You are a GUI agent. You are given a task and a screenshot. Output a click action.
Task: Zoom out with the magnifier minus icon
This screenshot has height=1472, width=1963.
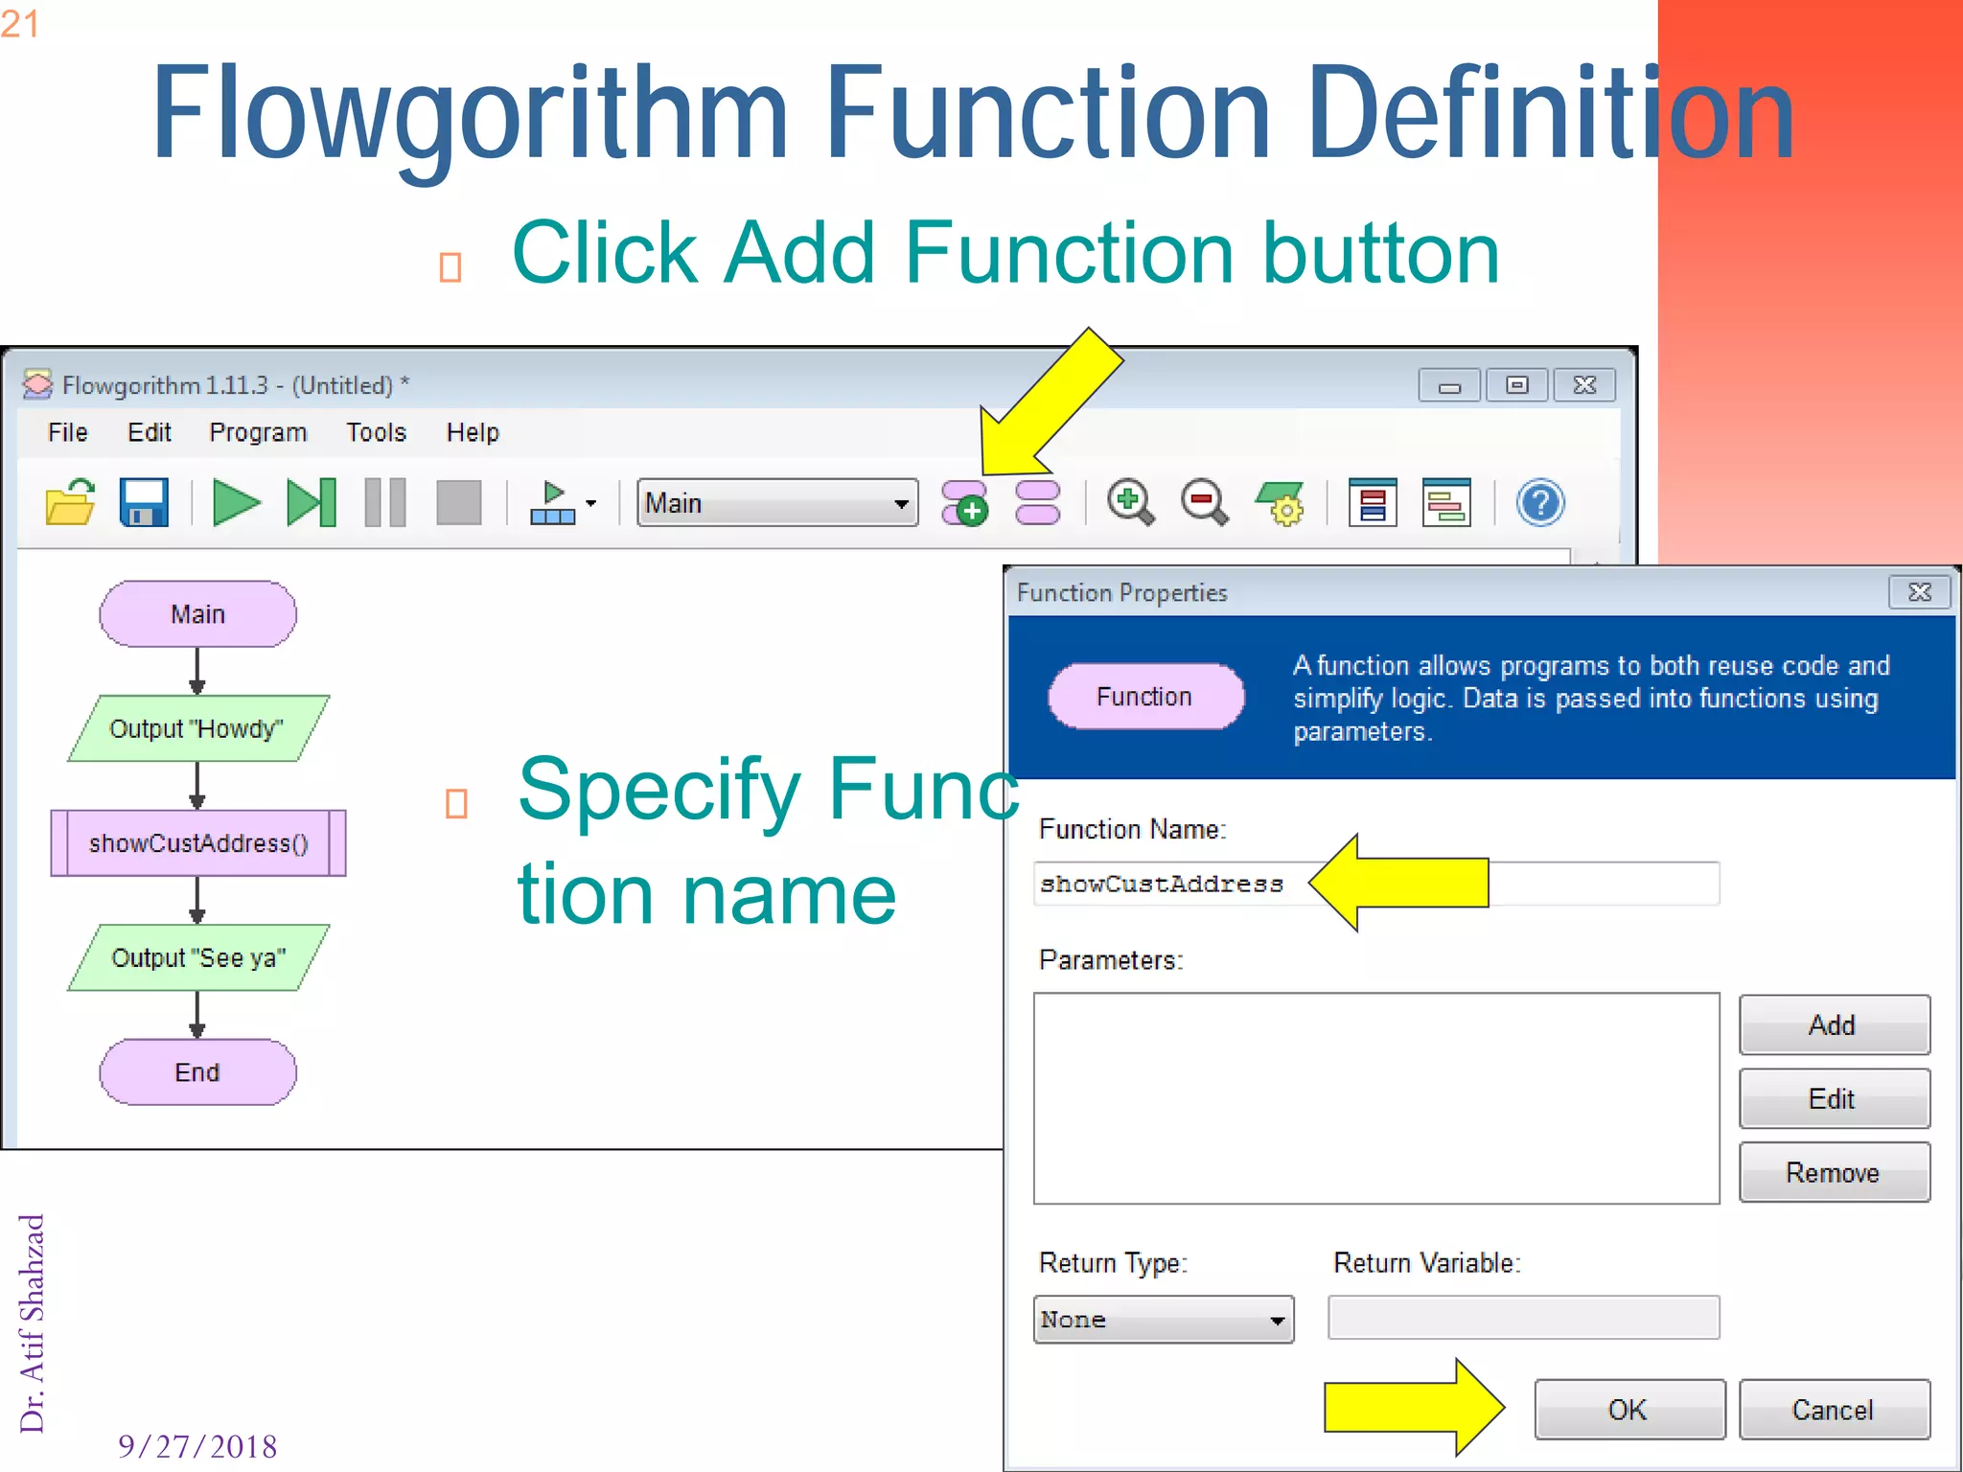click(1205, 502)
